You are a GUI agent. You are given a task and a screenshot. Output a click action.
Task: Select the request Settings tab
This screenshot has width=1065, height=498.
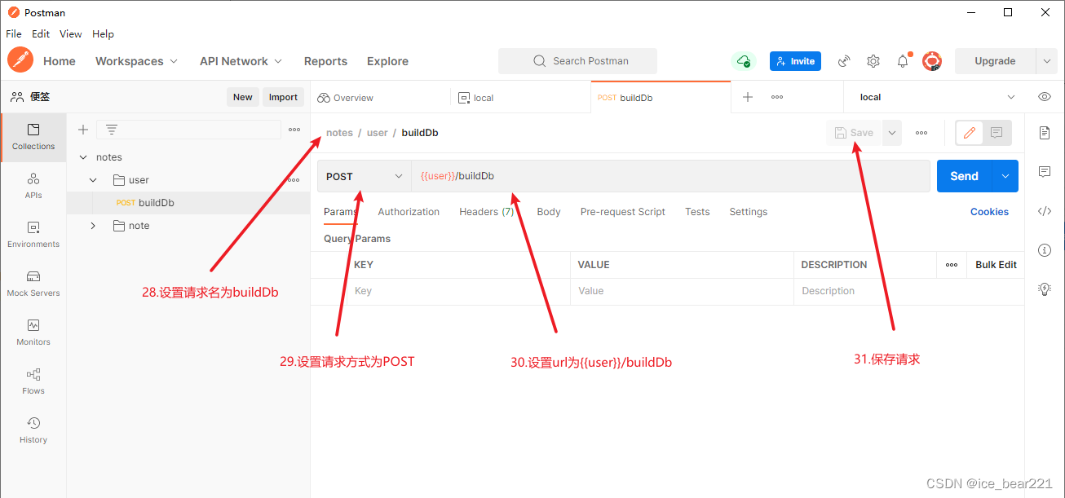pyautogui.click(x=749, y=212)
